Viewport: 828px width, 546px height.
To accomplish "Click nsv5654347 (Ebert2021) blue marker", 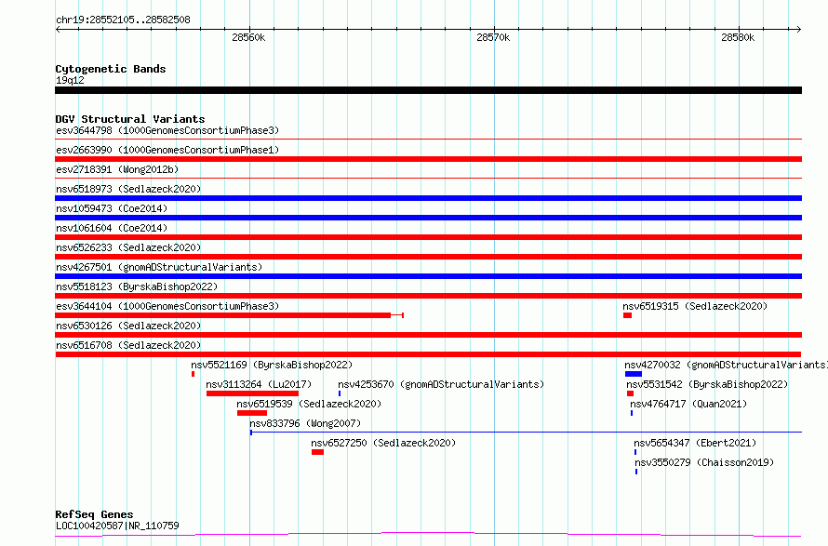I will pos(635,452).
